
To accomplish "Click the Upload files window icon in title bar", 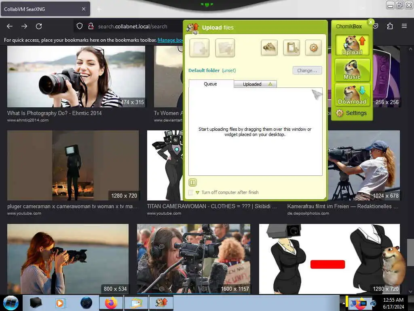I will (x=192, y=28).
